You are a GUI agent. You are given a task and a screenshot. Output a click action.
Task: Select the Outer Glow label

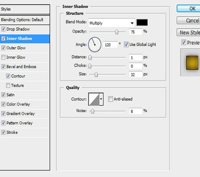tap(16, 48)
